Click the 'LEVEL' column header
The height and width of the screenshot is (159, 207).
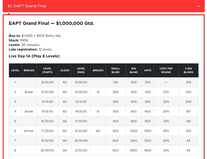(x=15, y=70)
